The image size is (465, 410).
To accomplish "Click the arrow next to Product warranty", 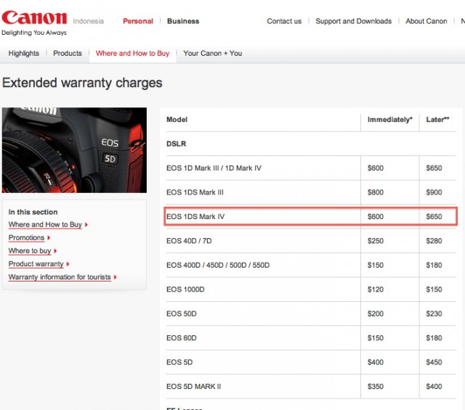I will [68, 264].
